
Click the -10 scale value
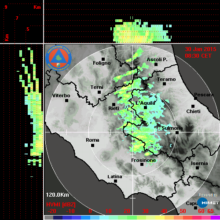[70, 211]
